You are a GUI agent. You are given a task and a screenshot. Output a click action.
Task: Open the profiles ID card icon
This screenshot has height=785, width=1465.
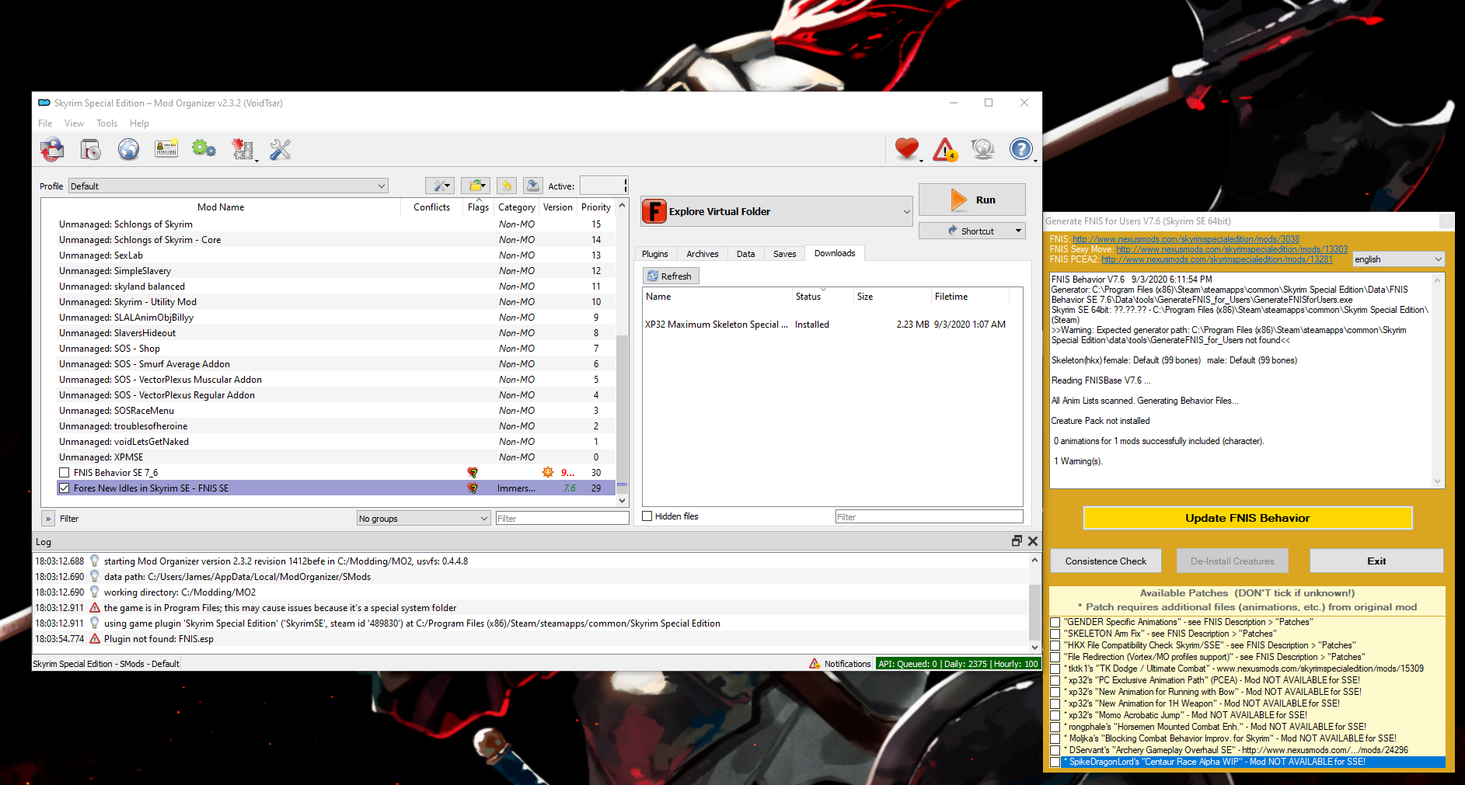point(166,149)
